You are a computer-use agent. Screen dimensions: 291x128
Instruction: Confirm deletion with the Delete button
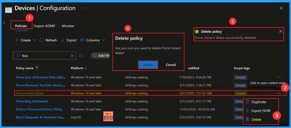click(x=148, y=65)
